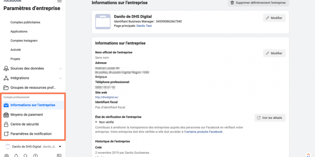The image size is (315, 157).
Task: Expand the Intégrations section chevron
Action: tap(60, 78)
